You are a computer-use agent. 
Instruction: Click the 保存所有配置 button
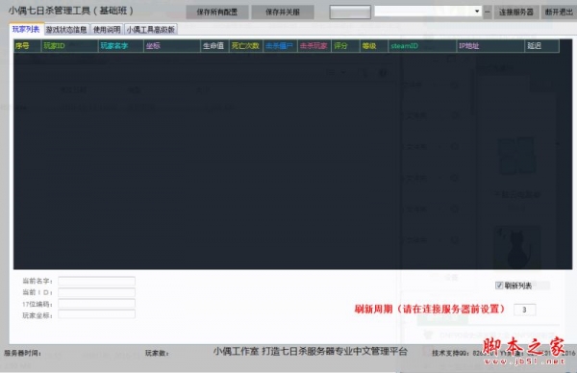click(216, 12)
